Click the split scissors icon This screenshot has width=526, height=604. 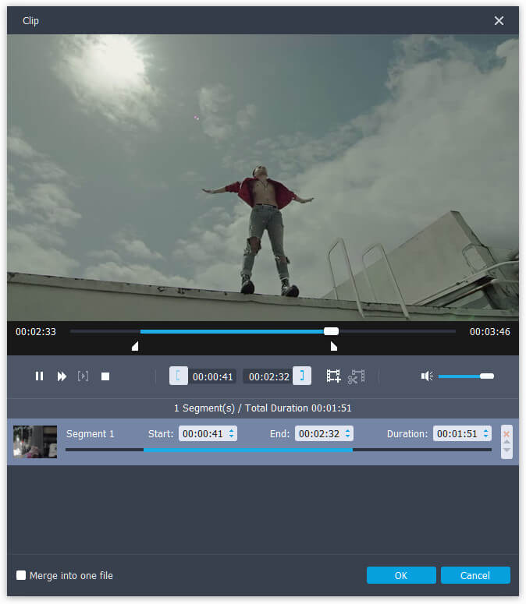coord(356,376)
